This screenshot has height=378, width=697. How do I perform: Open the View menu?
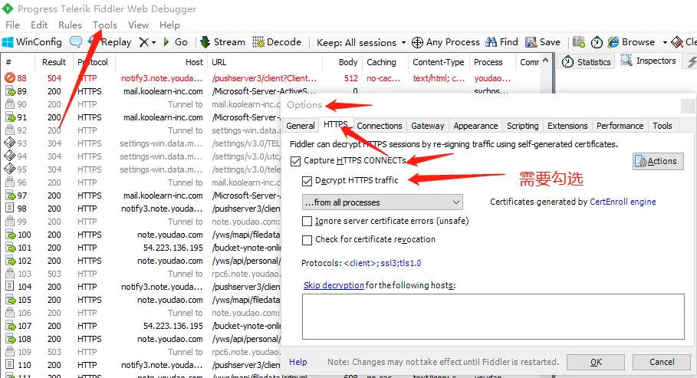click(138, 25)
